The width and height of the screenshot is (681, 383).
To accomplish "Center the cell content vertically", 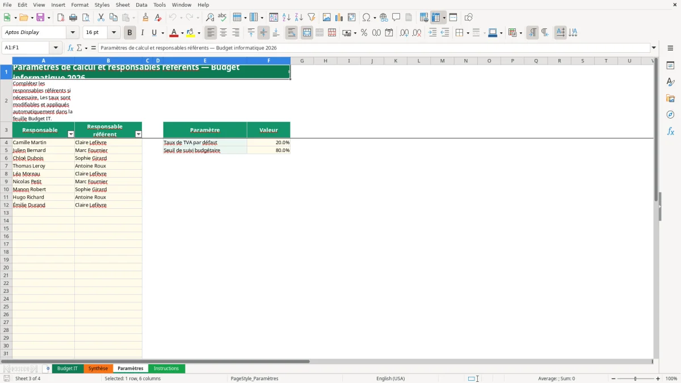I will tap(263, 33).
